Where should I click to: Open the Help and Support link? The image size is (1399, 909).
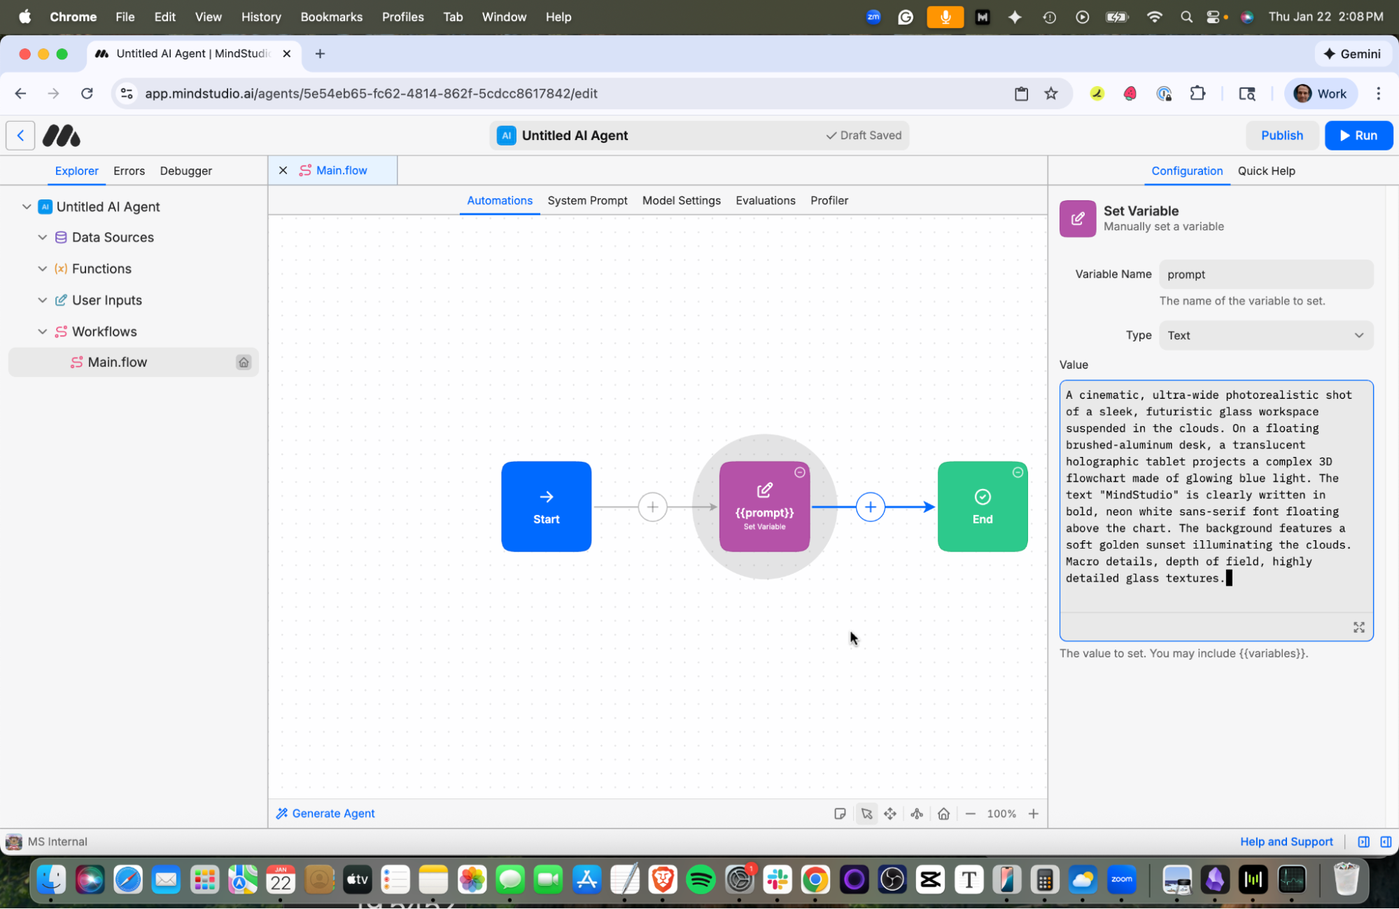(x=1286, y=841)
